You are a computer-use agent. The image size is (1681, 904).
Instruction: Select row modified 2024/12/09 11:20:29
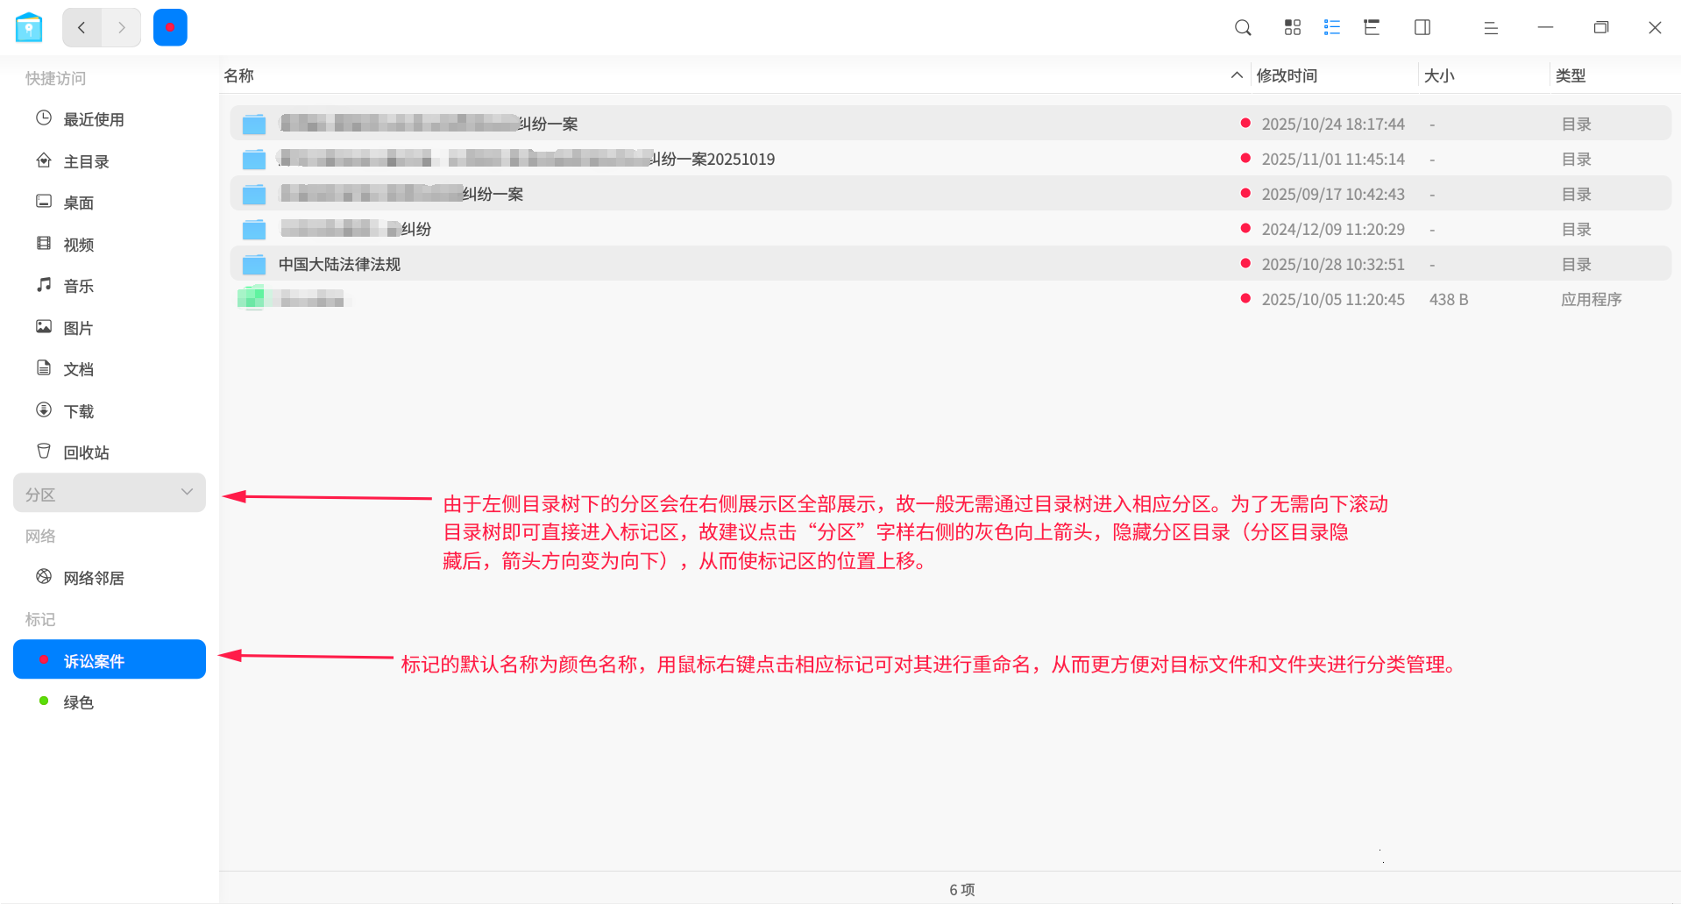pyautogui.click(x=950, y=229)
